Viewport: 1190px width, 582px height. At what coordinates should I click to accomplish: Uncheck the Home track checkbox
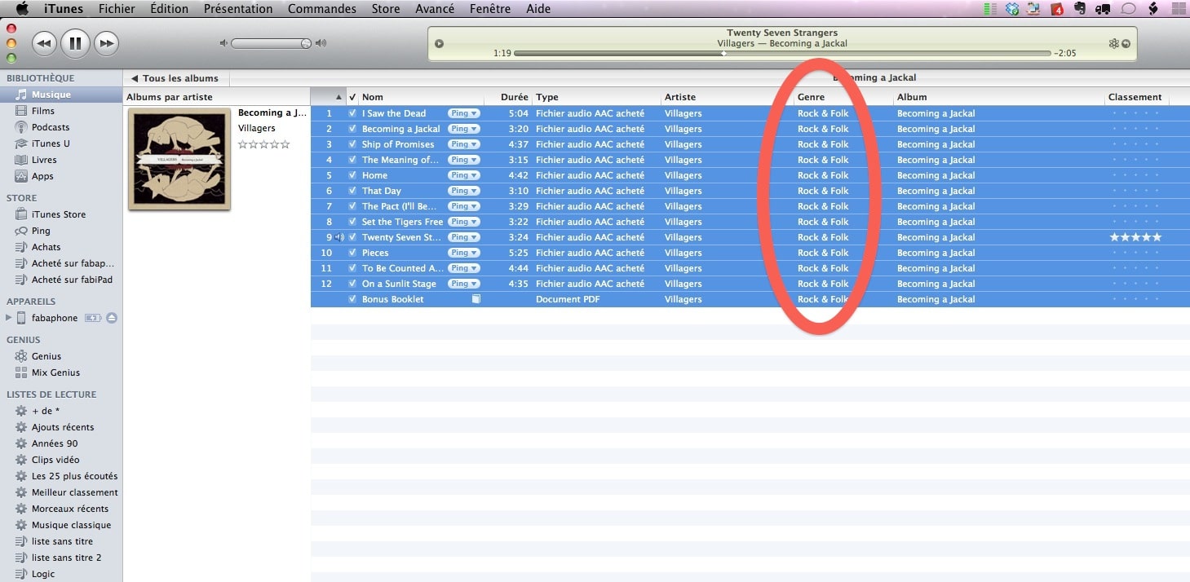click(x=352, y=175)
